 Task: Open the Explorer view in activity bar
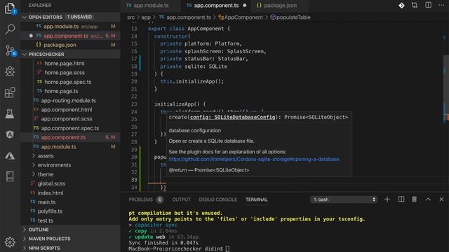pos(10,8)
